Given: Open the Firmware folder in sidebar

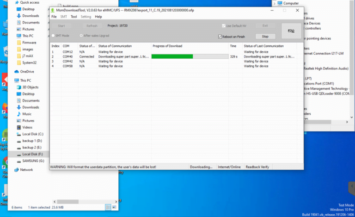Looking at the screenshot, I should point(29,43).
